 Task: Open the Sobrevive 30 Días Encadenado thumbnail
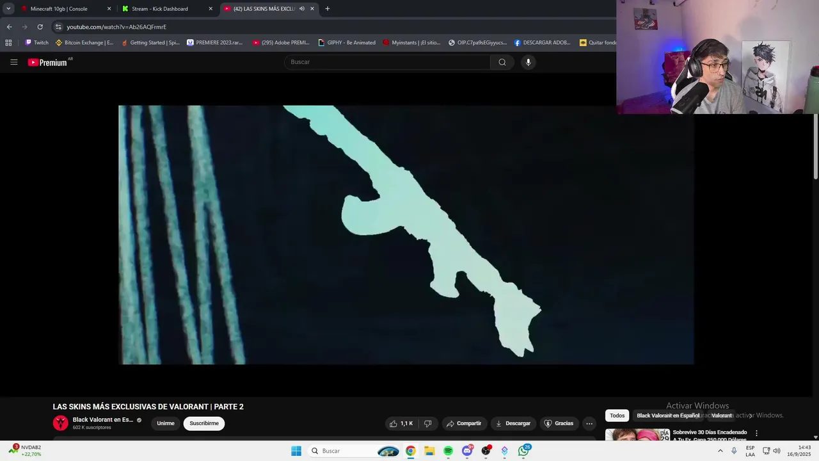click(x=637, y=435)
